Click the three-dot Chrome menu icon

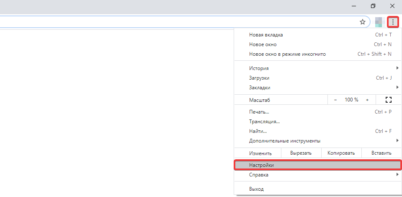(393, 22)
